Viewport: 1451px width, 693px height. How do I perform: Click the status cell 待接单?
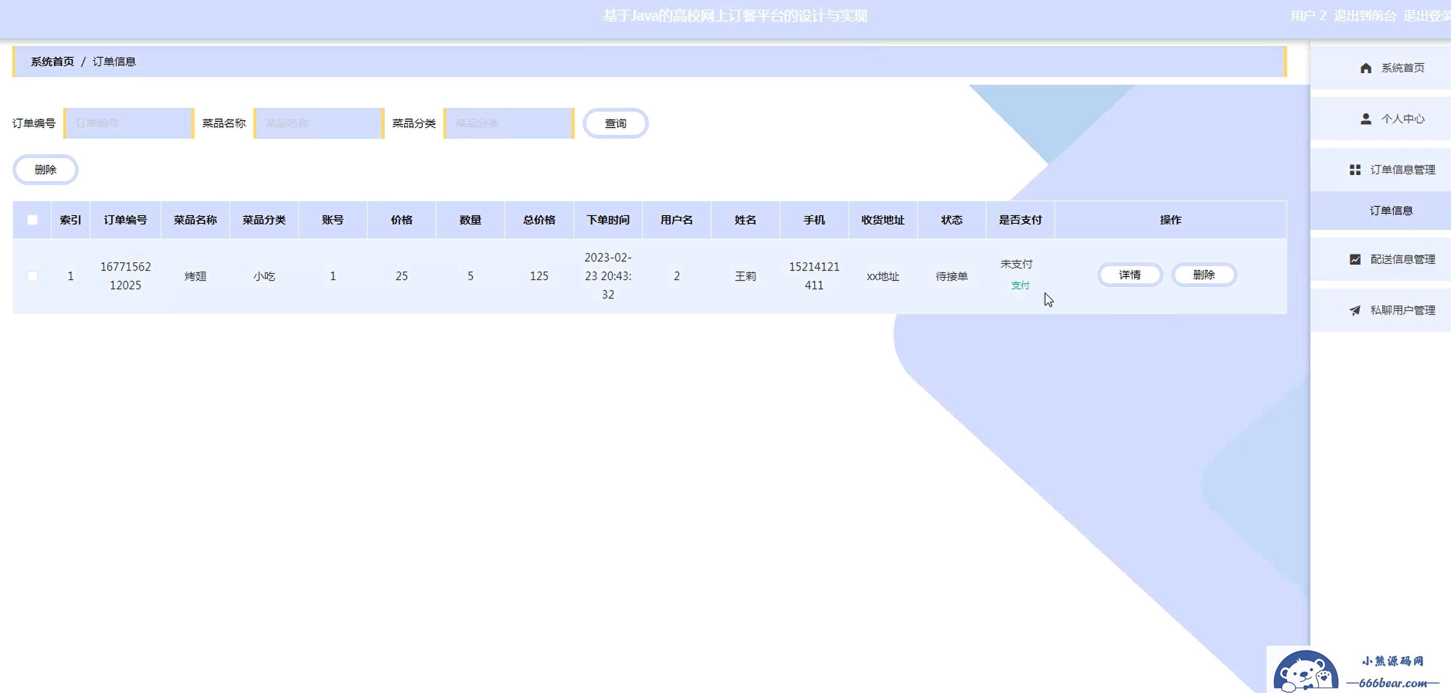click(951, 276)
